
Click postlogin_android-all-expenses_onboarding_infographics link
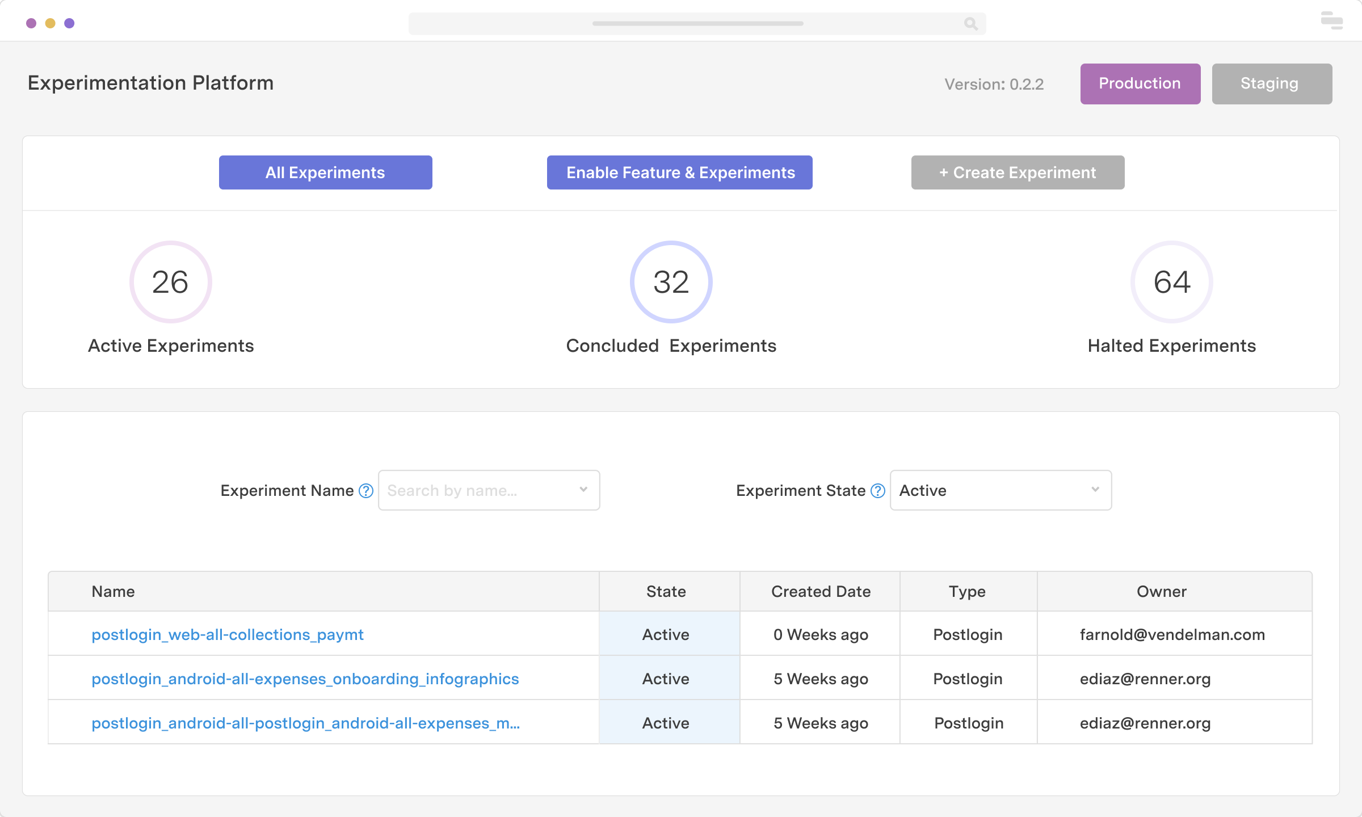[305, 678]
